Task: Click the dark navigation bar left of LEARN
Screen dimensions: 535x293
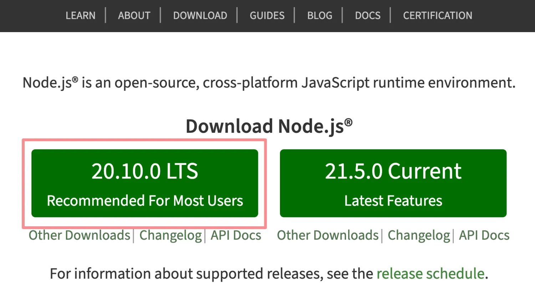Action: click(32, 16)
